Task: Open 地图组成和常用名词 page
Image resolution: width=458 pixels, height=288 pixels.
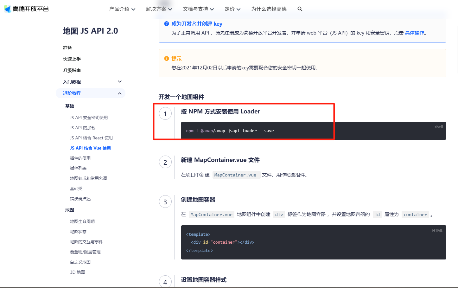Action: (88, 178)
